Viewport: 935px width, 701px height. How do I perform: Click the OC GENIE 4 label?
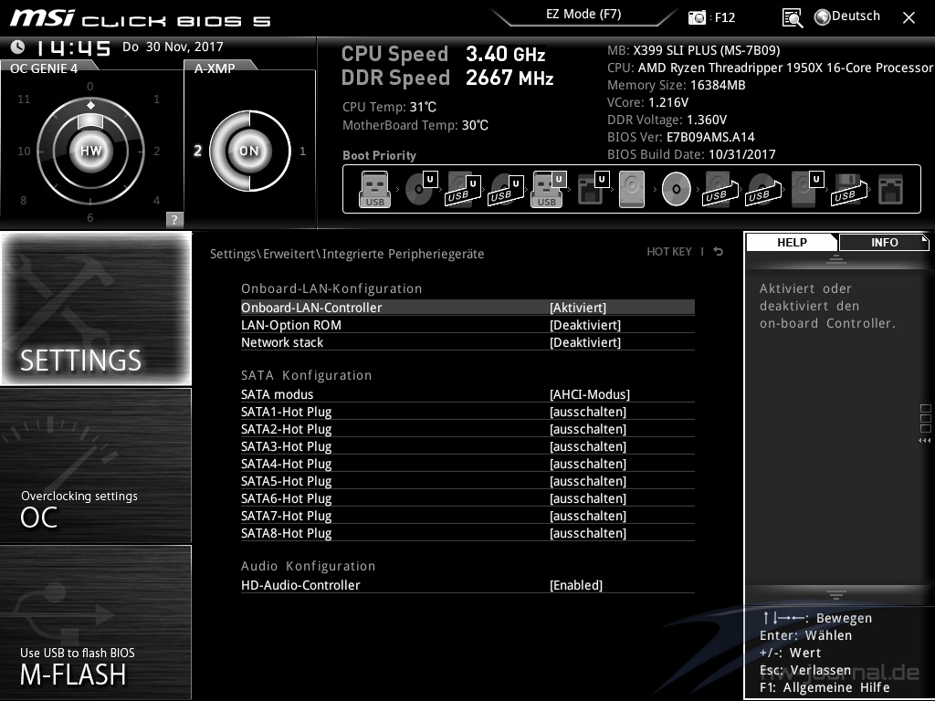tap(44, 68)
